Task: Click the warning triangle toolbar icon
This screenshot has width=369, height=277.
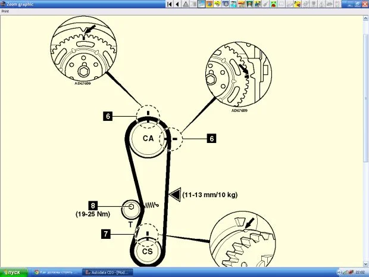Action: (186, 4)
